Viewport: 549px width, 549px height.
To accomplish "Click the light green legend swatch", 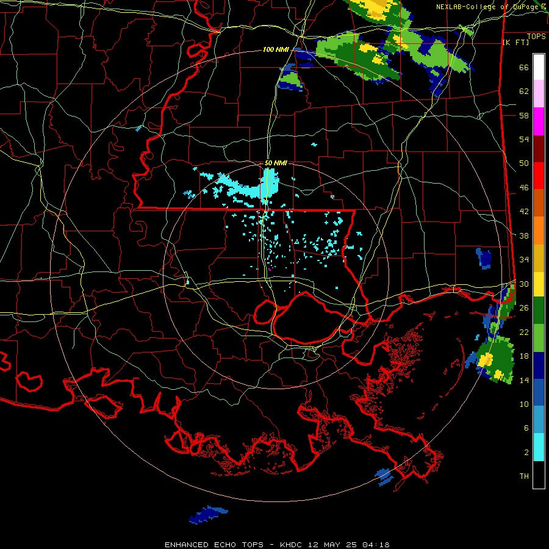I will [539, 338].
